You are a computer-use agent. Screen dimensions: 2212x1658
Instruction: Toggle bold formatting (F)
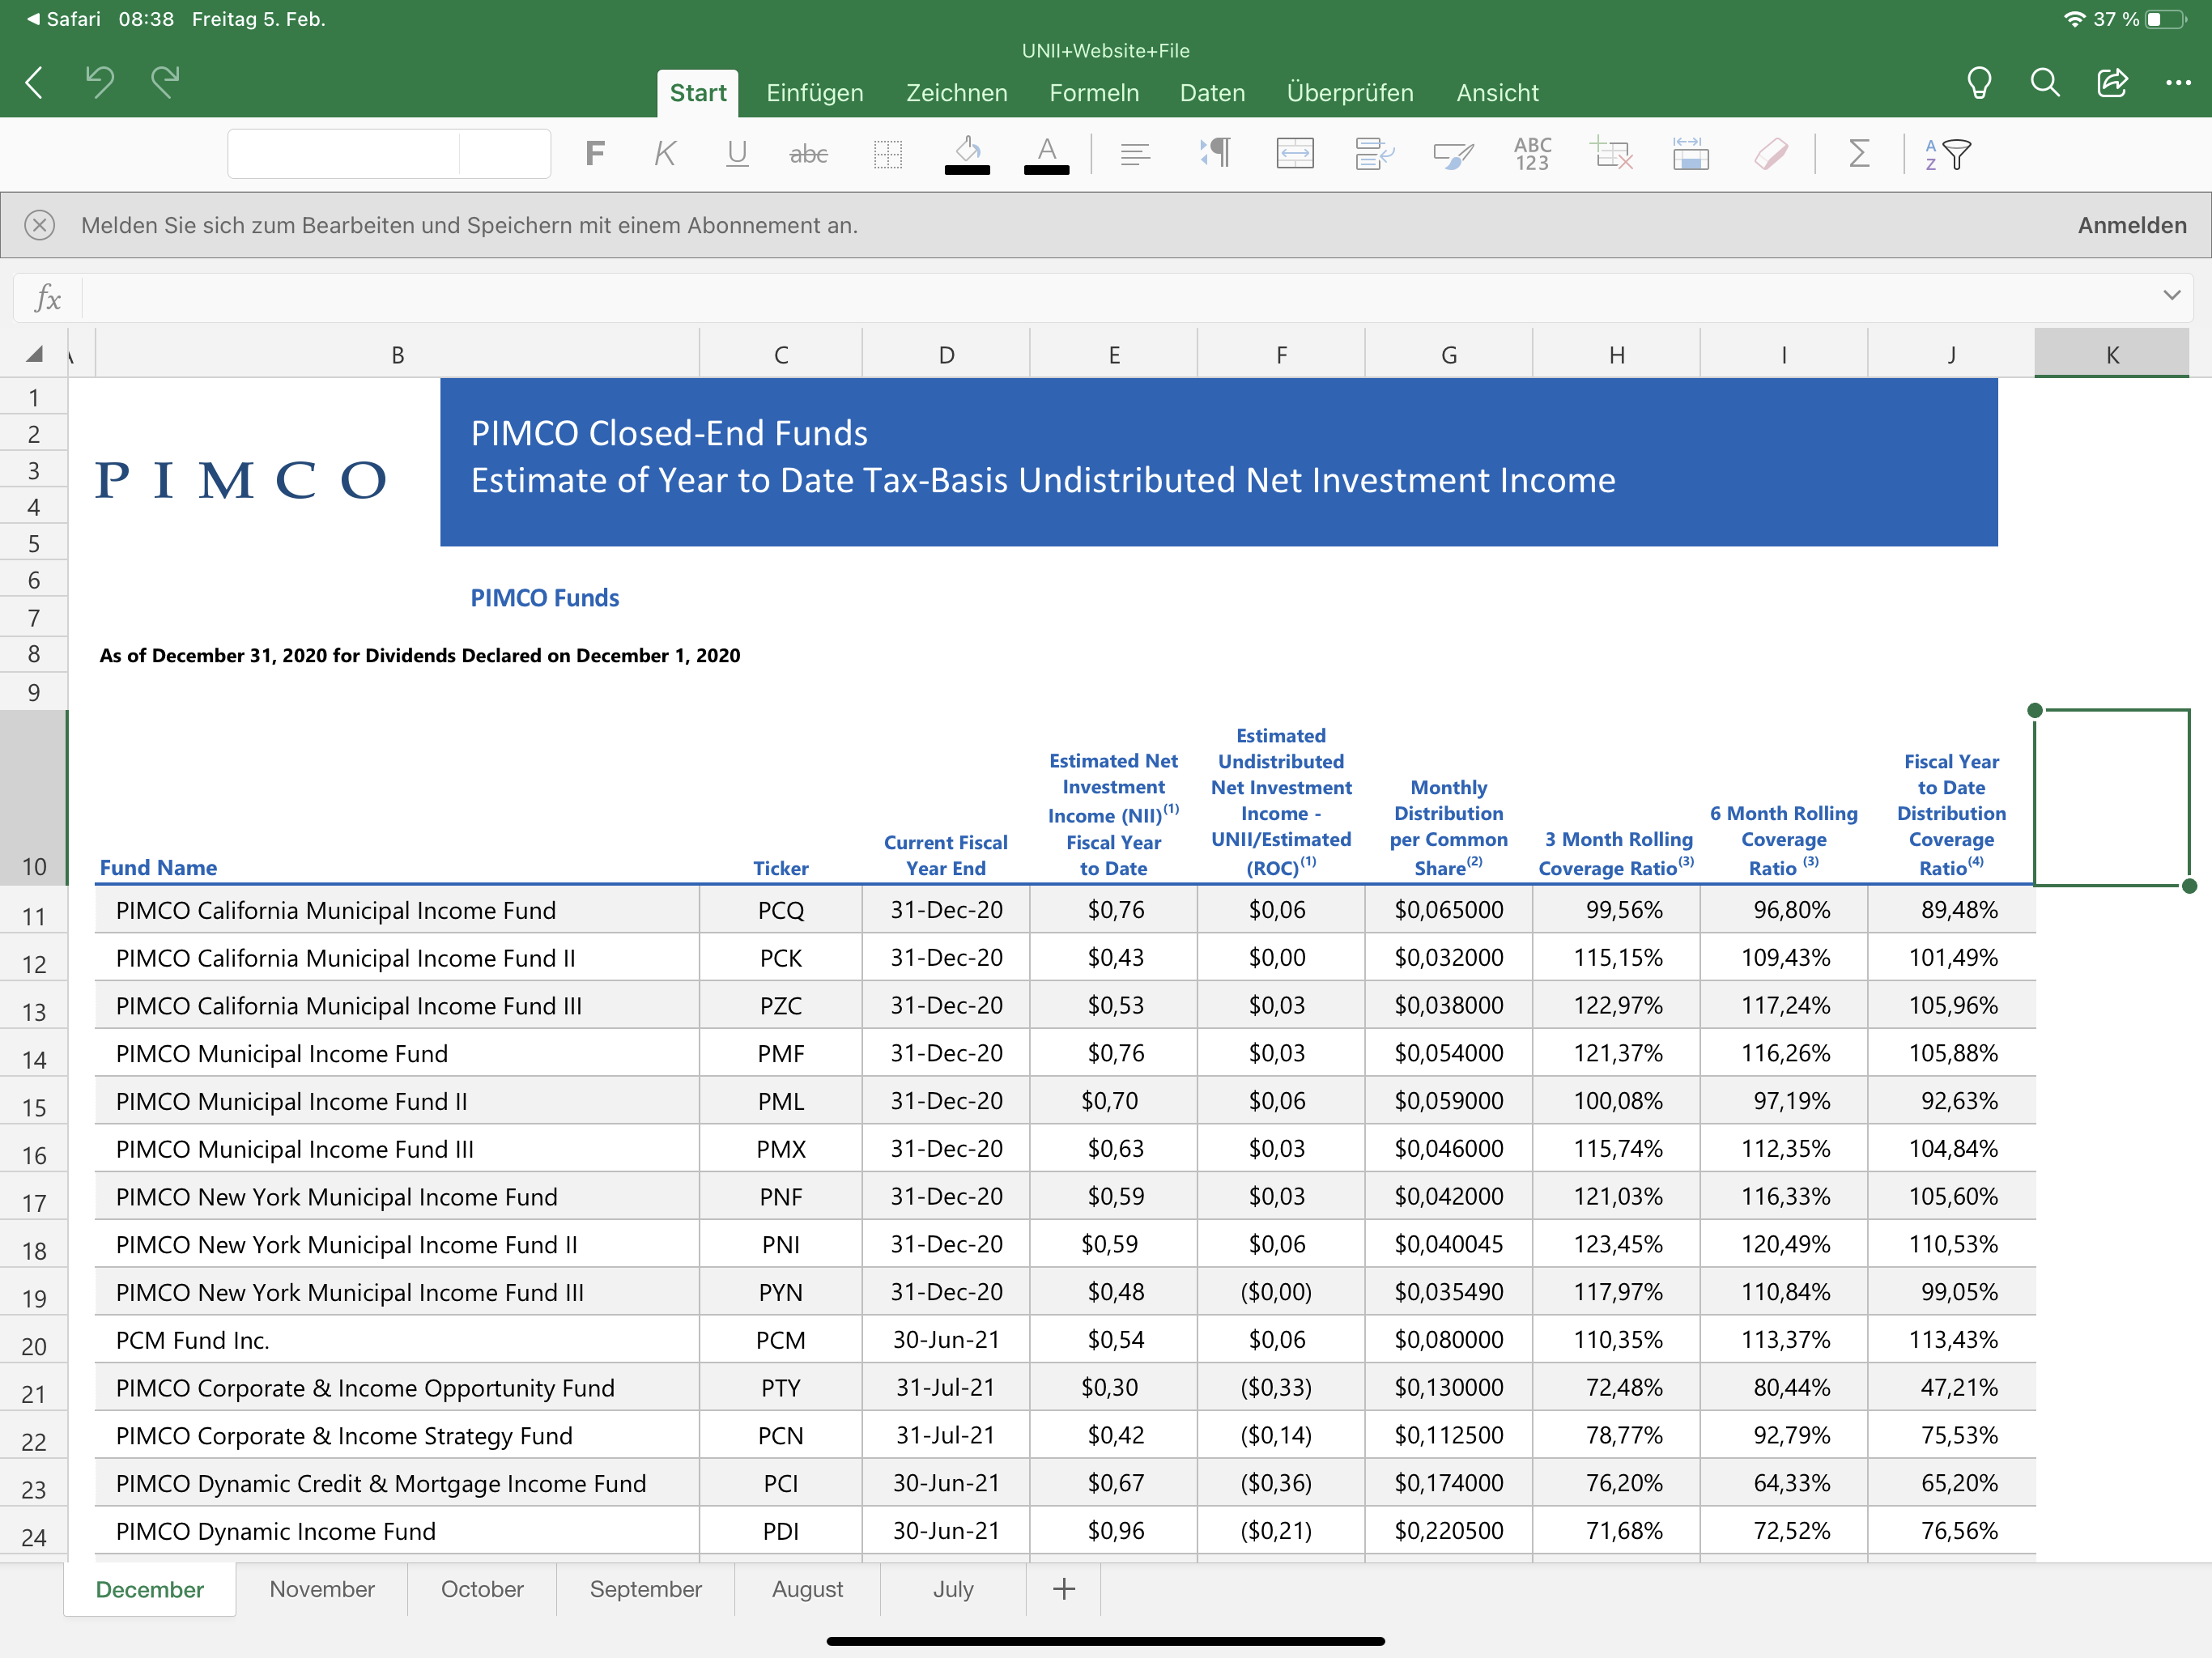coord(594,154)
